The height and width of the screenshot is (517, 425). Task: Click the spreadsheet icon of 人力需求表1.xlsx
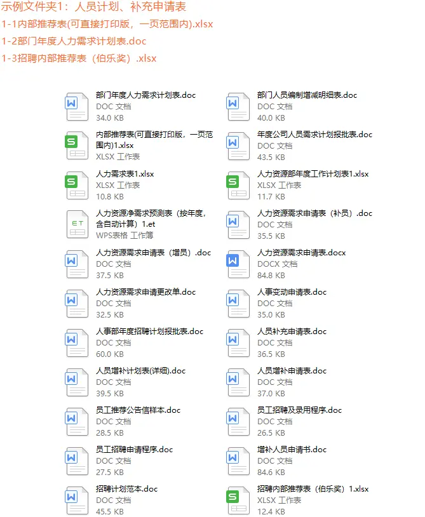click(x=76, y=185)
